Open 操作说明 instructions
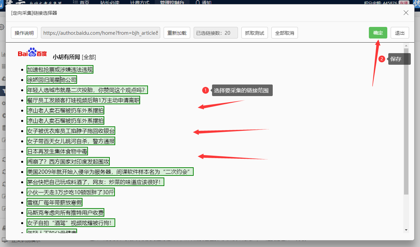The width and height of the screenshot is (420, 247). point(24,33)
